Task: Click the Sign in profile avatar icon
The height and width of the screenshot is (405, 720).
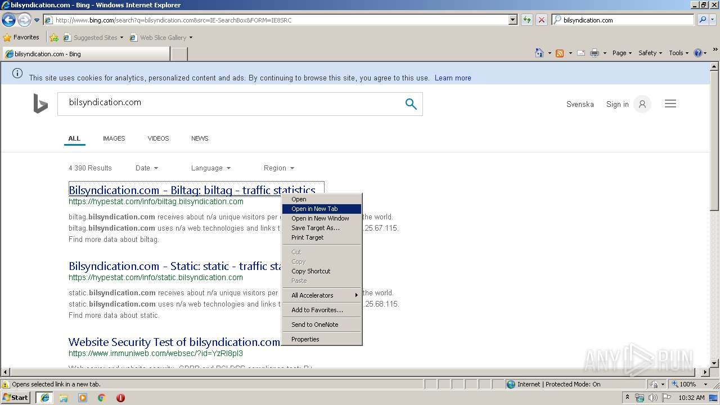Action: click(x=642, y=104)
